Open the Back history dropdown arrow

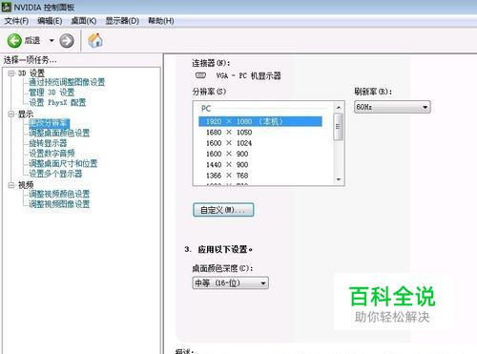pyautogui.click(x=52, y=41)
